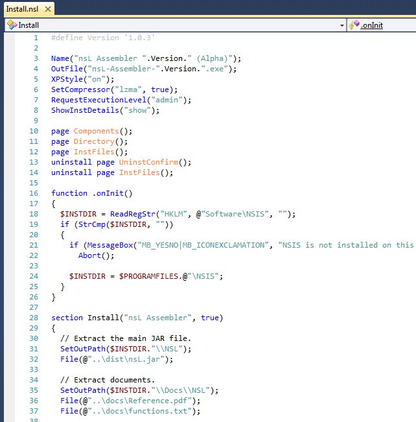Click the "..\docs\Reference.pdf" string

[140, 401]
